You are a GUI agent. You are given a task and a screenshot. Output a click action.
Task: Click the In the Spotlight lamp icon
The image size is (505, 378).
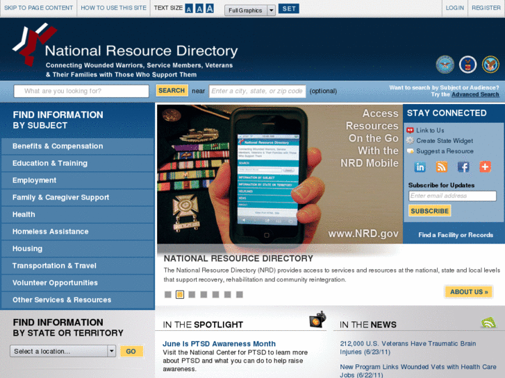(x=317, y=320)
